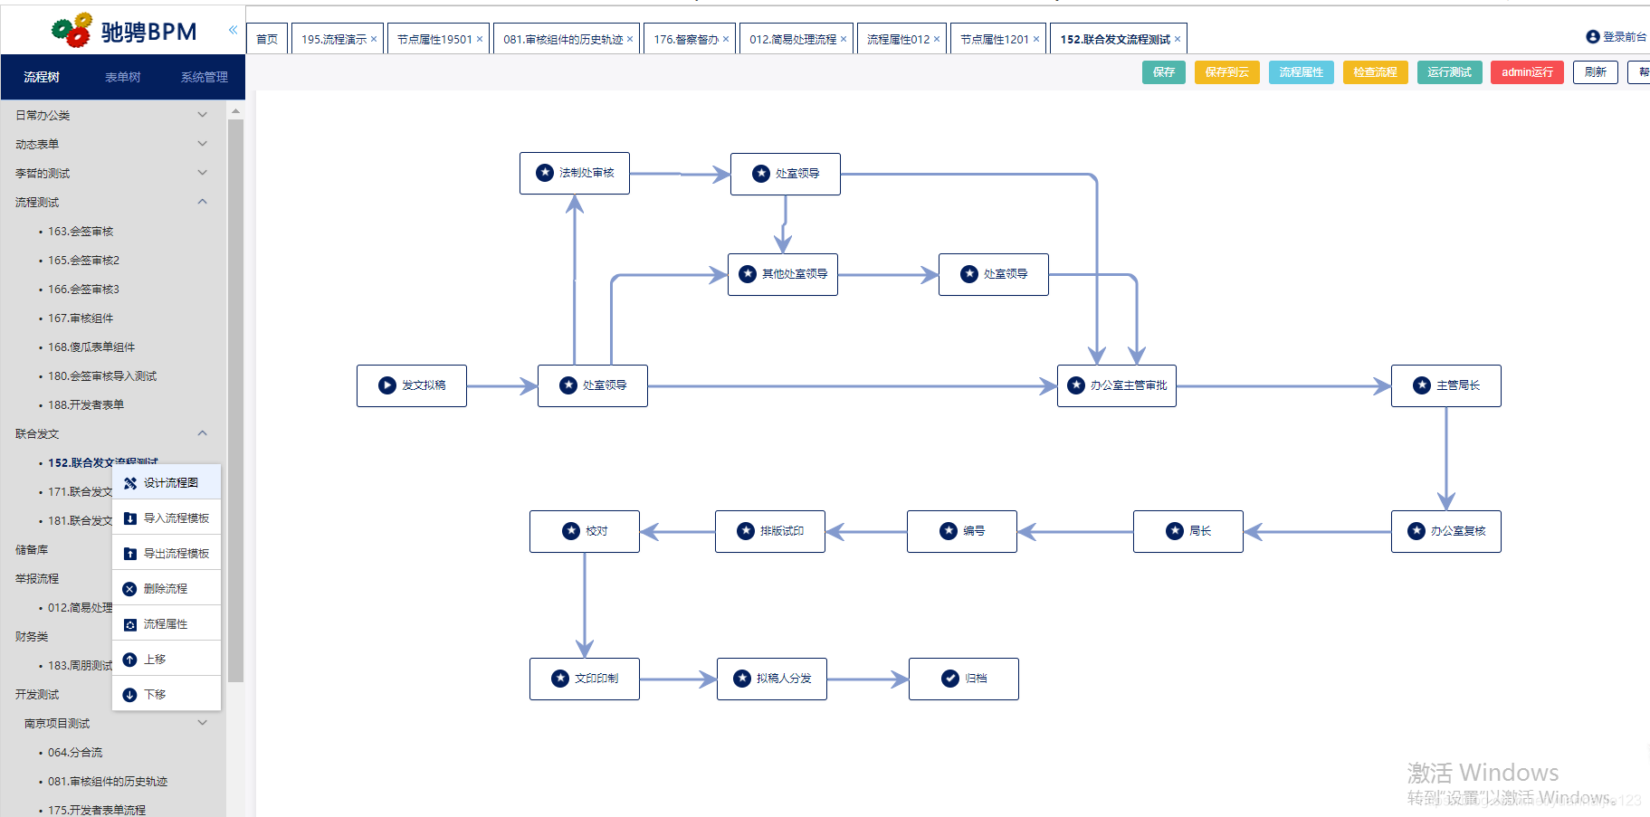This screenshot has height=817, width=1650.
Task: Click the 刷新 button
Action: click(1595, 72)
